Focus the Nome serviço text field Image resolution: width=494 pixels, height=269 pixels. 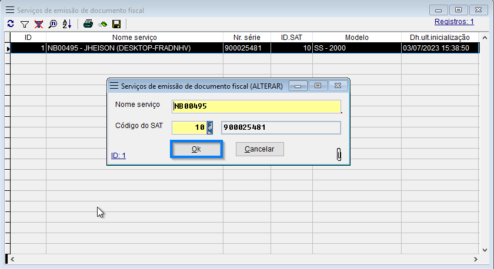[256, 106]
